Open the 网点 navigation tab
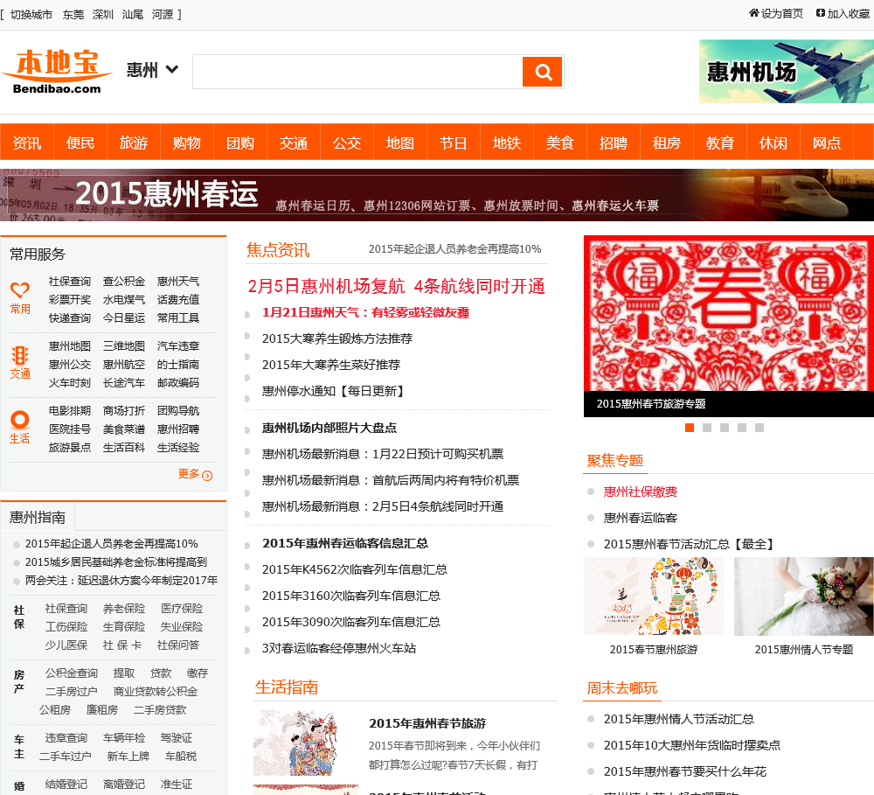 827,143
